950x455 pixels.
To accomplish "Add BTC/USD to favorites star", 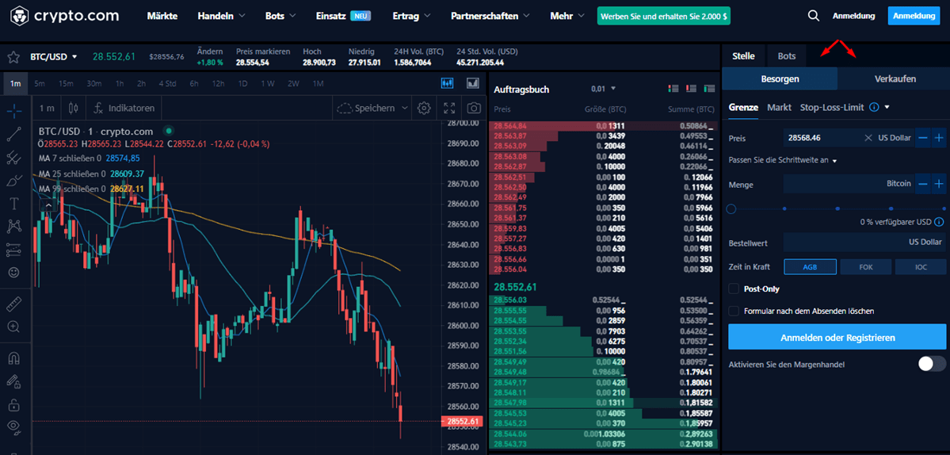I will click(x=13, y=57).
